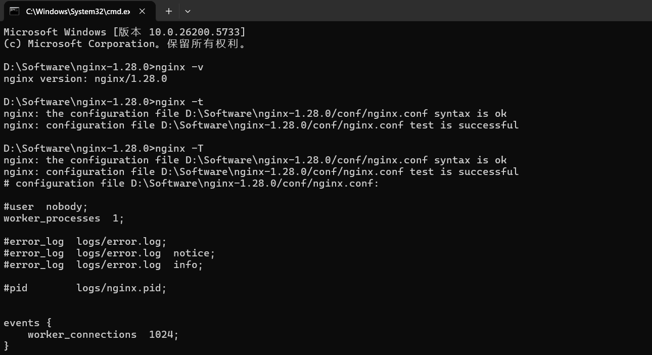Click the typed 'nginx -v' command
The image size is (652, 355).
[179, 67]
